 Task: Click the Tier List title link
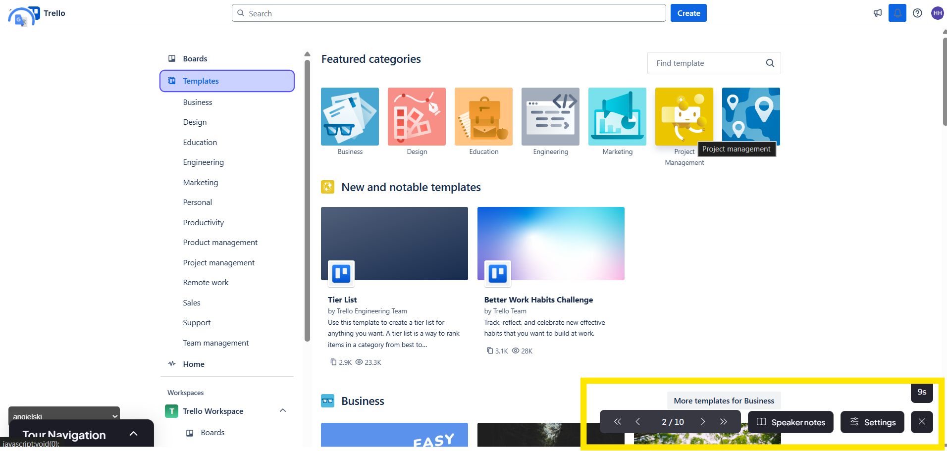click(342, 300)
